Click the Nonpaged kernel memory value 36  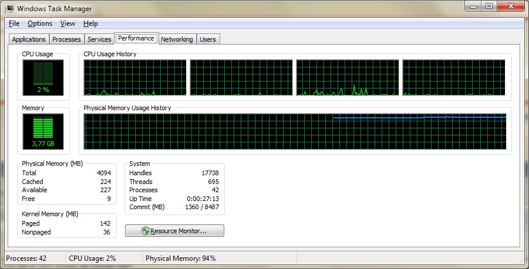coord(107,232)
